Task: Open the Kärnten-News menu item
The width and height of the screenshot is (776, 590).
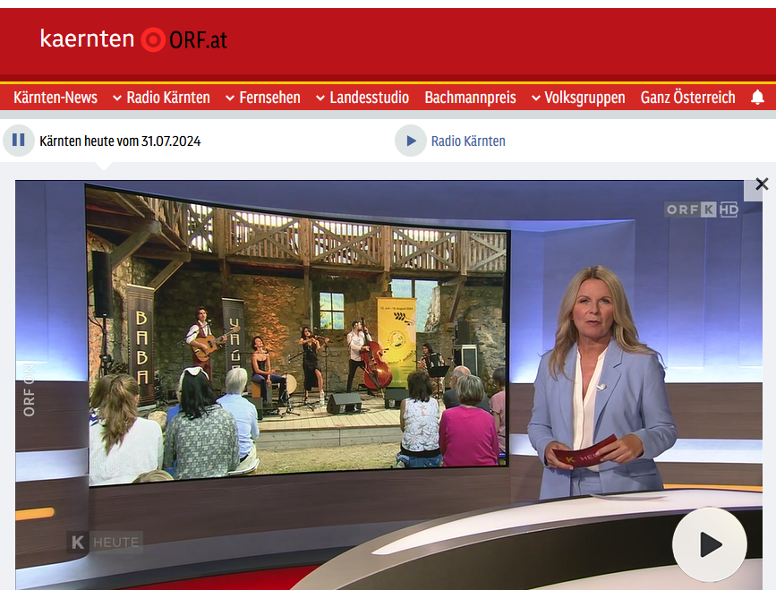Action: pos(55,97)
